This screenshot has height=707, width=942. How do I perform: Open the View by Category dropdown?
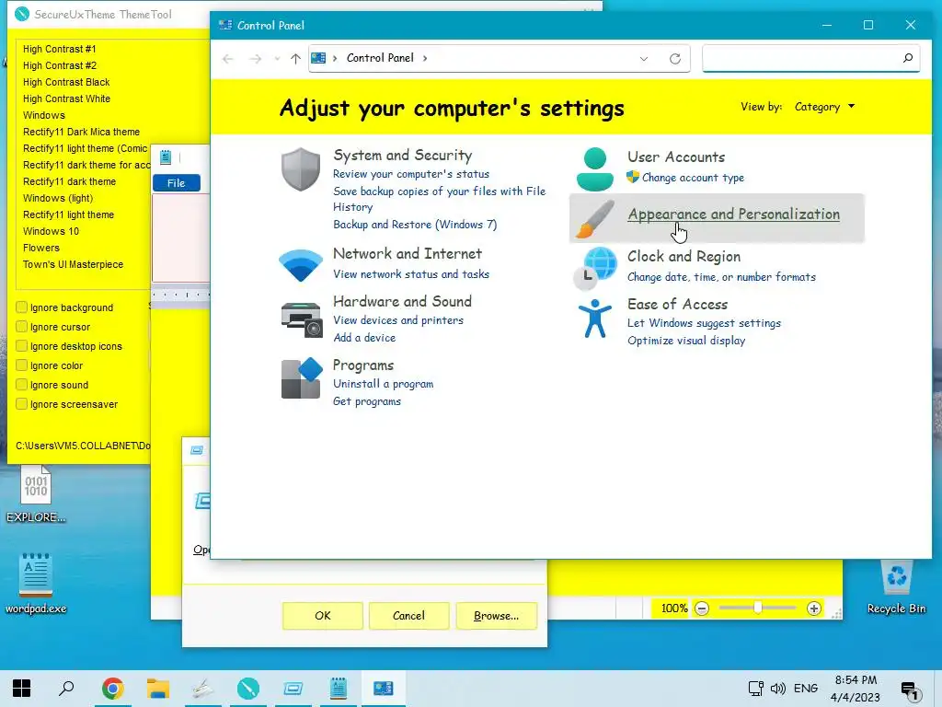[x=824, y=107]
